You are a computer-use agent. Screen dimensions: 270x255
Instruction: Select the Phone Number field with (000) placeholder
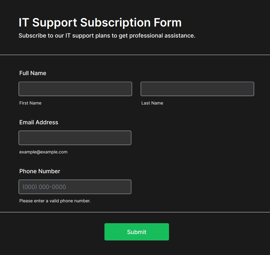coord(75,187)
